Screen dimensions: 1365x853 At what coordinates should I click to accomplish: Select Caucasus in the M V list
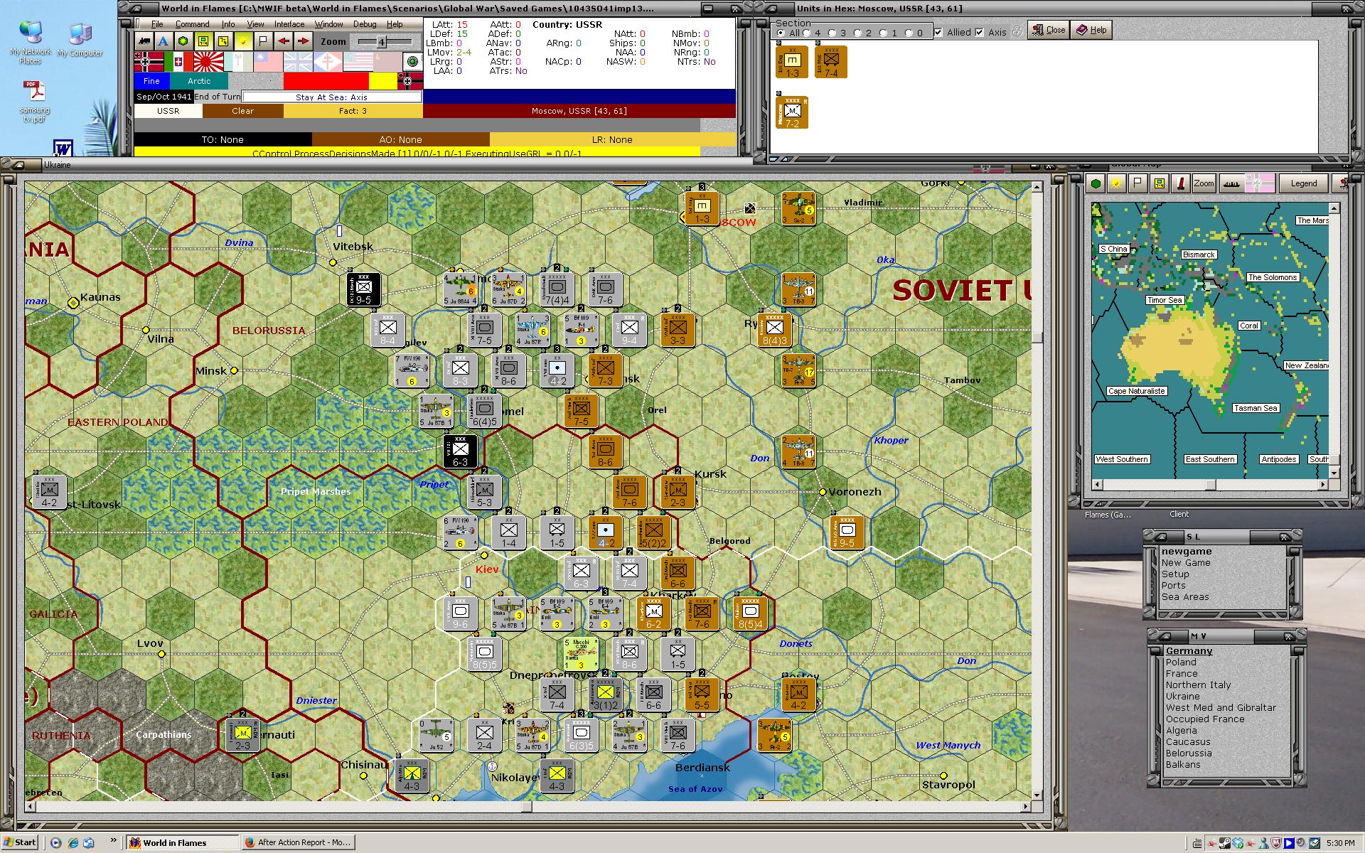(1188, 742)
